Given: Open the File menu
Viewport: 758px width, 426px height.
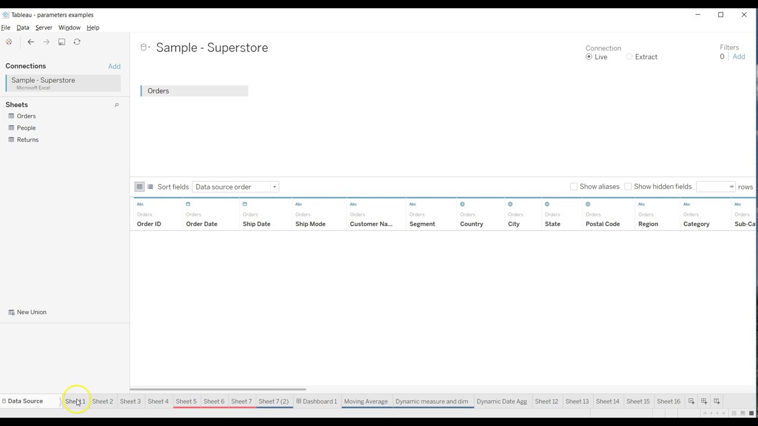Looking at the screenshot, I should (5, 27).
